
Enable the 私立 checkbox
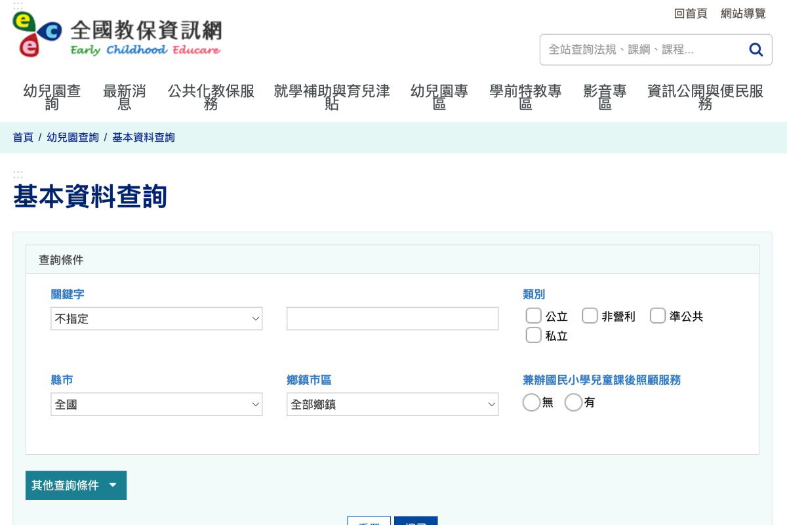(x=533, y=335)
